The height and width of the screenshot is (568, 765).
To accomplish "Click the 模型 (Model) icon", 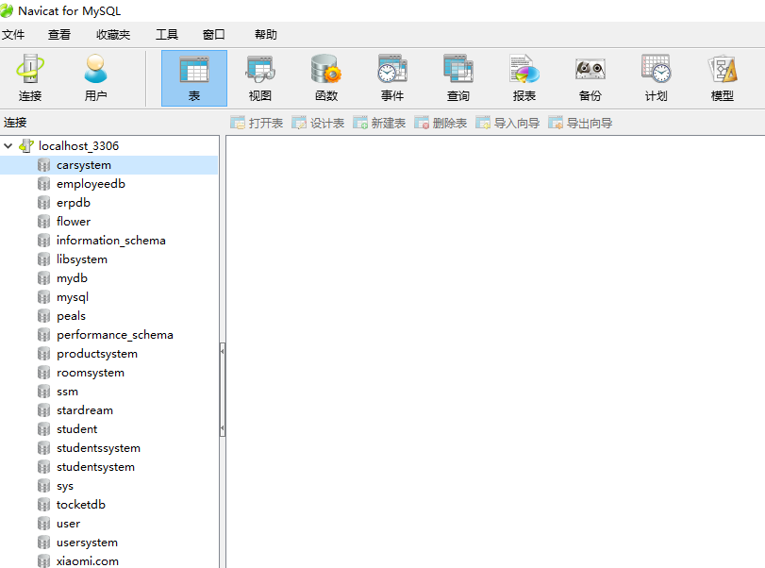I will (722, 77).
